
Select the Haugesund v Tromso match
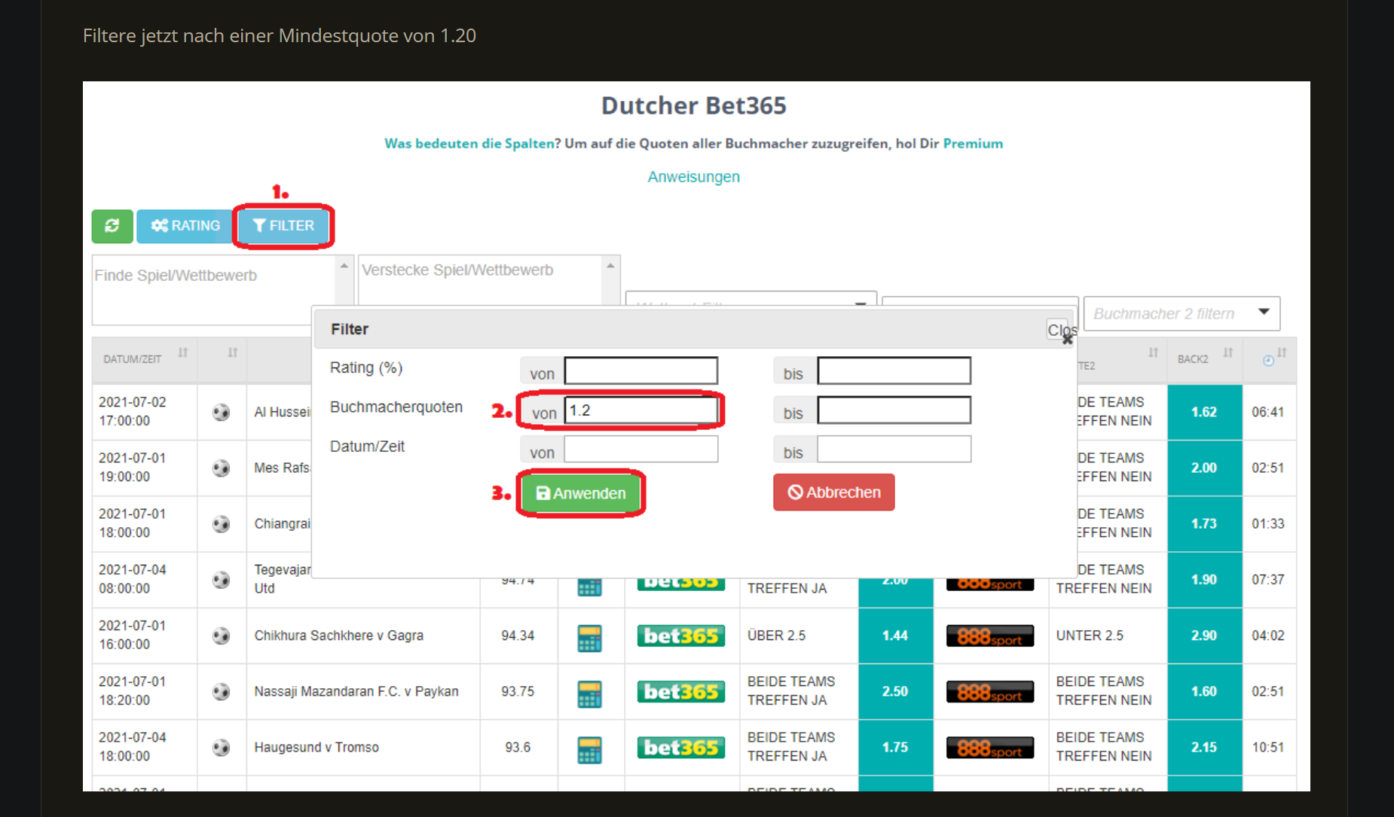point(316,748)
